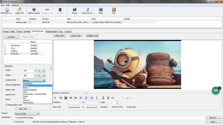The image size is (223, 125).
Task: Choose Luma bicubic / chroma bilinear option
Action: (x=38, y=94)
